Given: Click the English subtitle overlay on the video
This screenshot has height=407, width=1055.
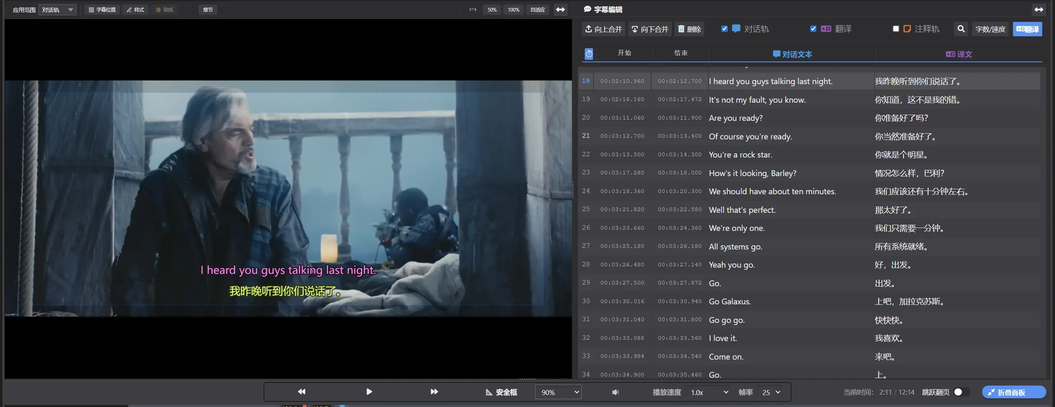Looking at the screenshot, I should (288, 270).
